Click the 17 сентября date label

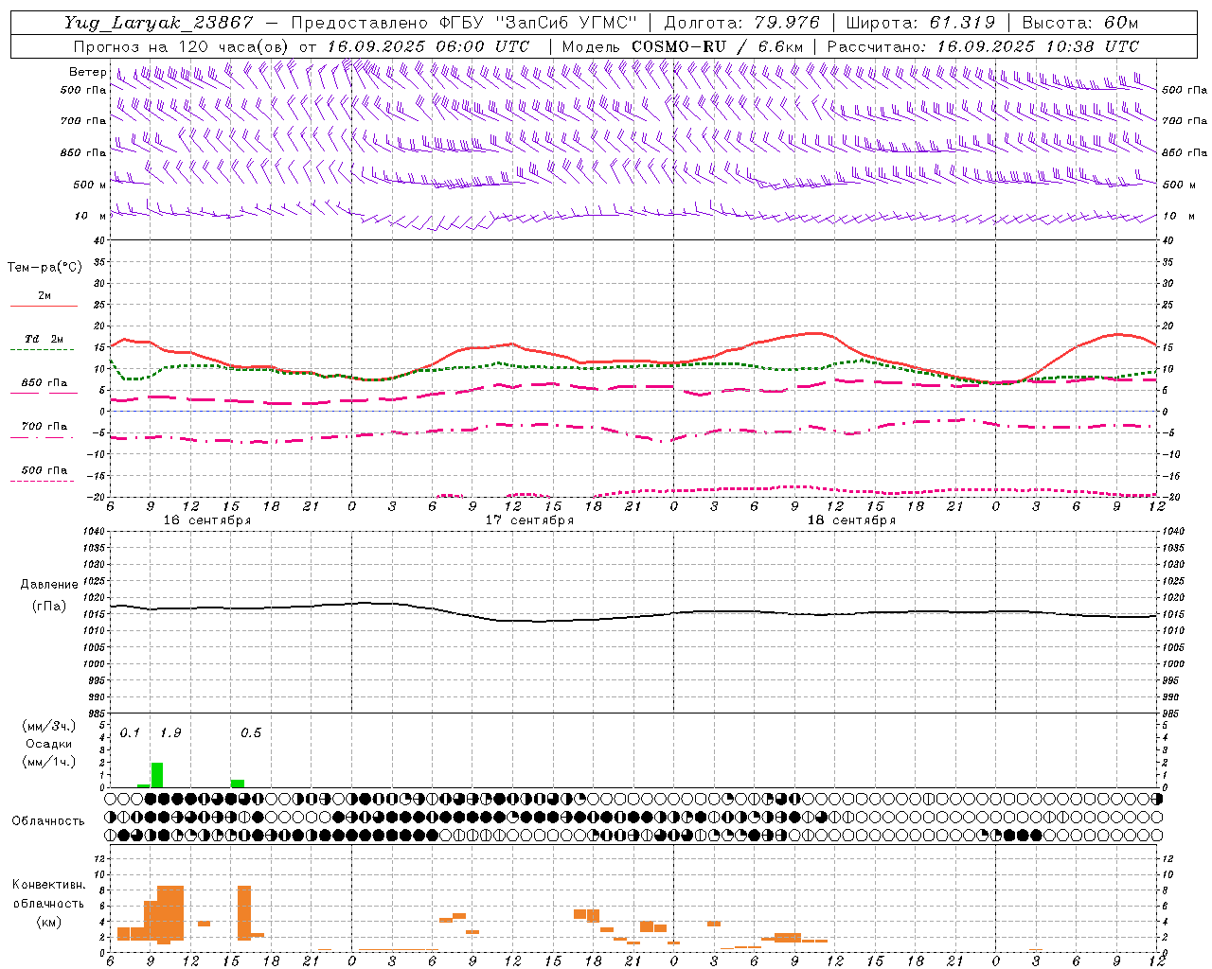[x=529, y=520]
